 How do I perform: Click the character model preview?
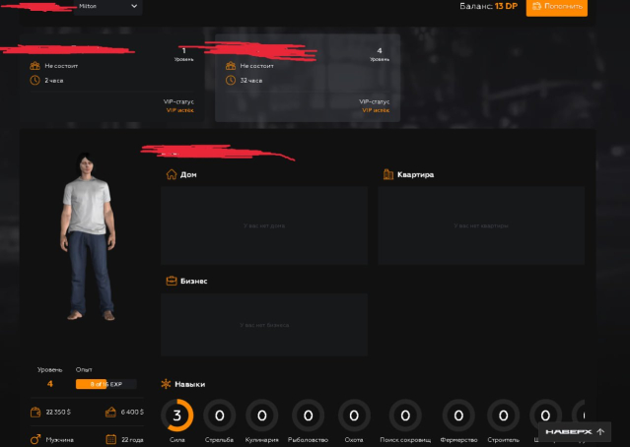tap(87, 241)
